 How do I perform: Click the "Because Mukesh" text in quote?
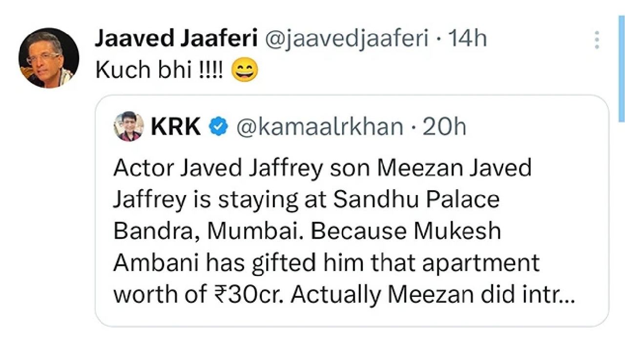point(406,231)
